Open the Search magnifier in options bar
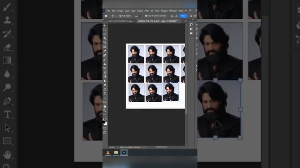 (x=191, y=16)
